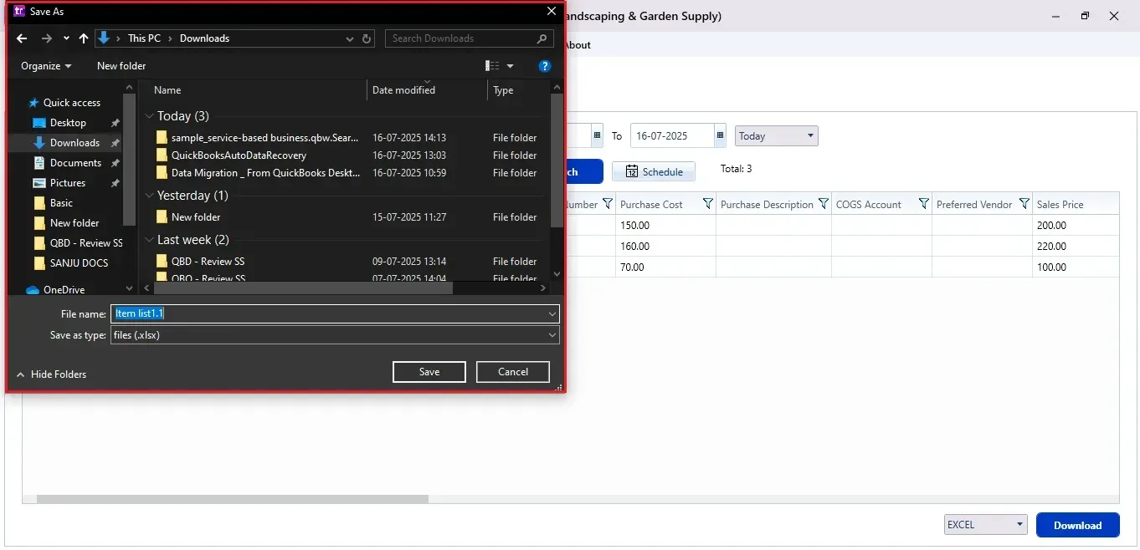
Task: Open the Today date range dropdown
Action: click(x=777, y=136)
